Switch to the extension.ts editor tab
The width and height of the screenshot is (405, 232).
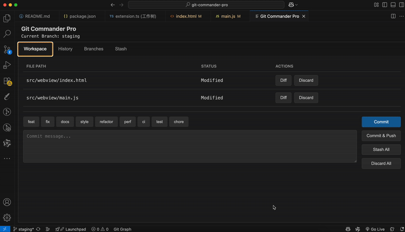click(135, 16)
